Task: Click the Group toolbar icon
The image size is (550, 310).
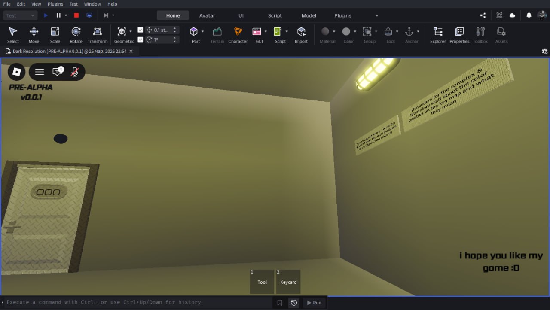Action: click(x=367, y=31)
